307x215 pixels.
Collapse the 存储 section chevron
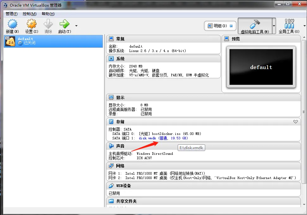coord(296,122)
